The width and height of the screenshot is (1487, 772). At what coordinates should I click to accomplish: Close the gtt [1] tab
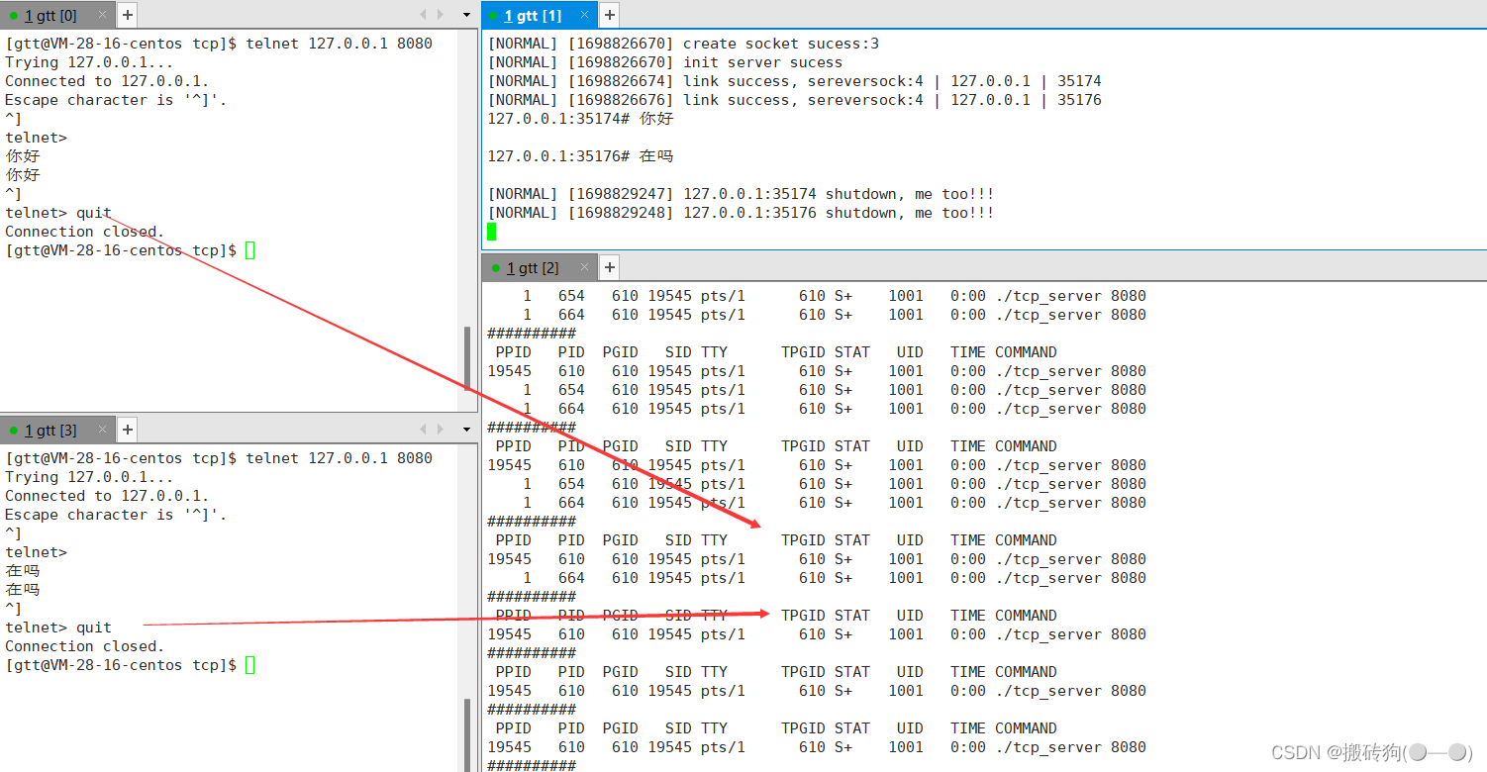(x=584, y=15)
